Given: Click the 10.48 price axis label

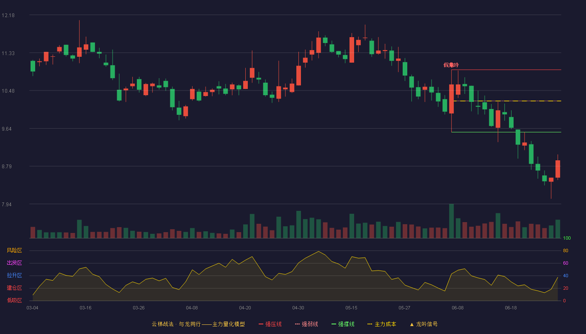Looking at the screenshot, I should coord(8,91).
